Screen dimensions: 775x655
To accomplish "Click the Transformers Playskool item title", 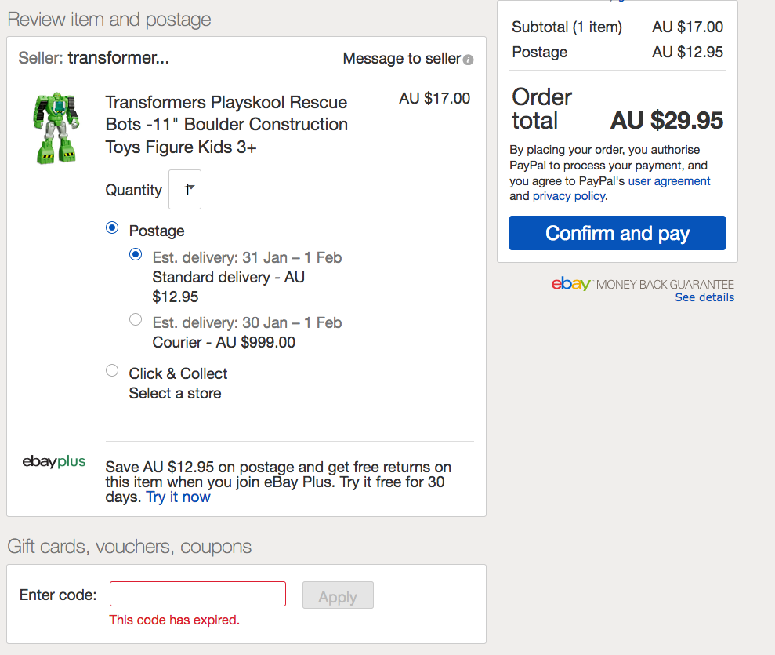I will (226, 125).
